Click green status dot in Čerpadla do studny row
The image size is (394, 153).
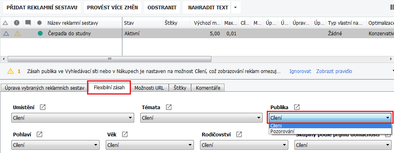pyautogui.click(x=40, y=33)
